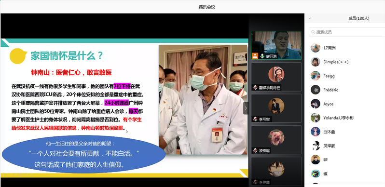Click muted mic icon on 翻译学院肖云 tile
The width and height of the screenshot is (385, 187).
click(255, 87)
